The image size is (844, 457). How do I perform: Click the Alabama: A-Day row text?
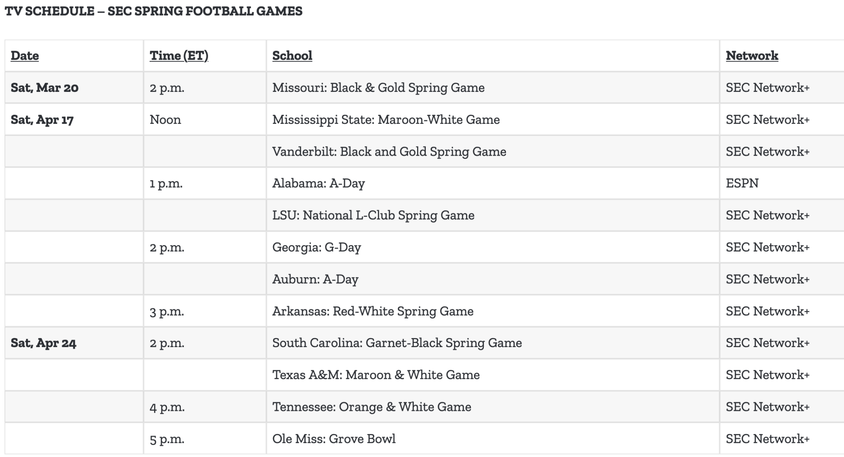click(319, 183)
